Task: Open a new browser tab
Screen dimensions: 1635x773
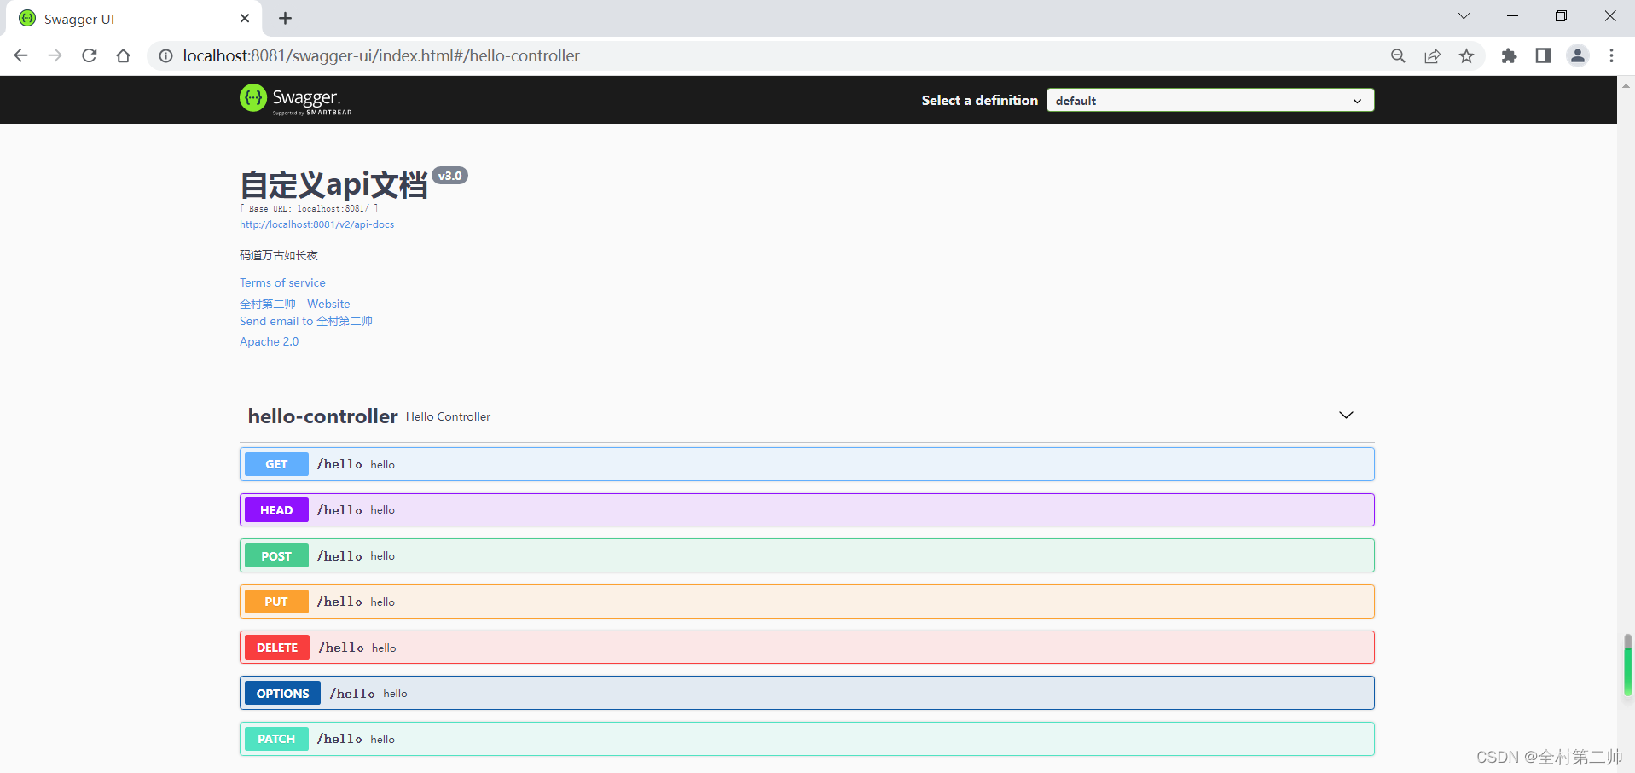Action: 285,18
